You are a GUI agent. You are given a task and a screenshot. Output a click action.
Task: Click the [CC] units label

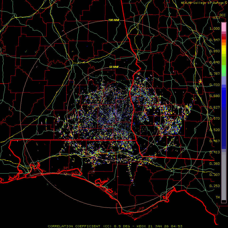click(x=216, y=17)
